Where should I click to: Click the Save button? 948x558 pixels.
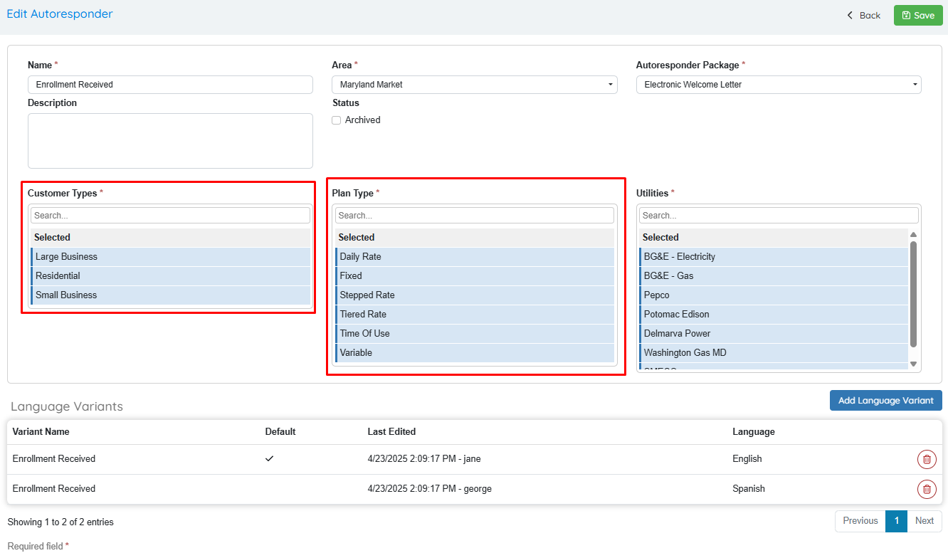[x=917, y=16]
